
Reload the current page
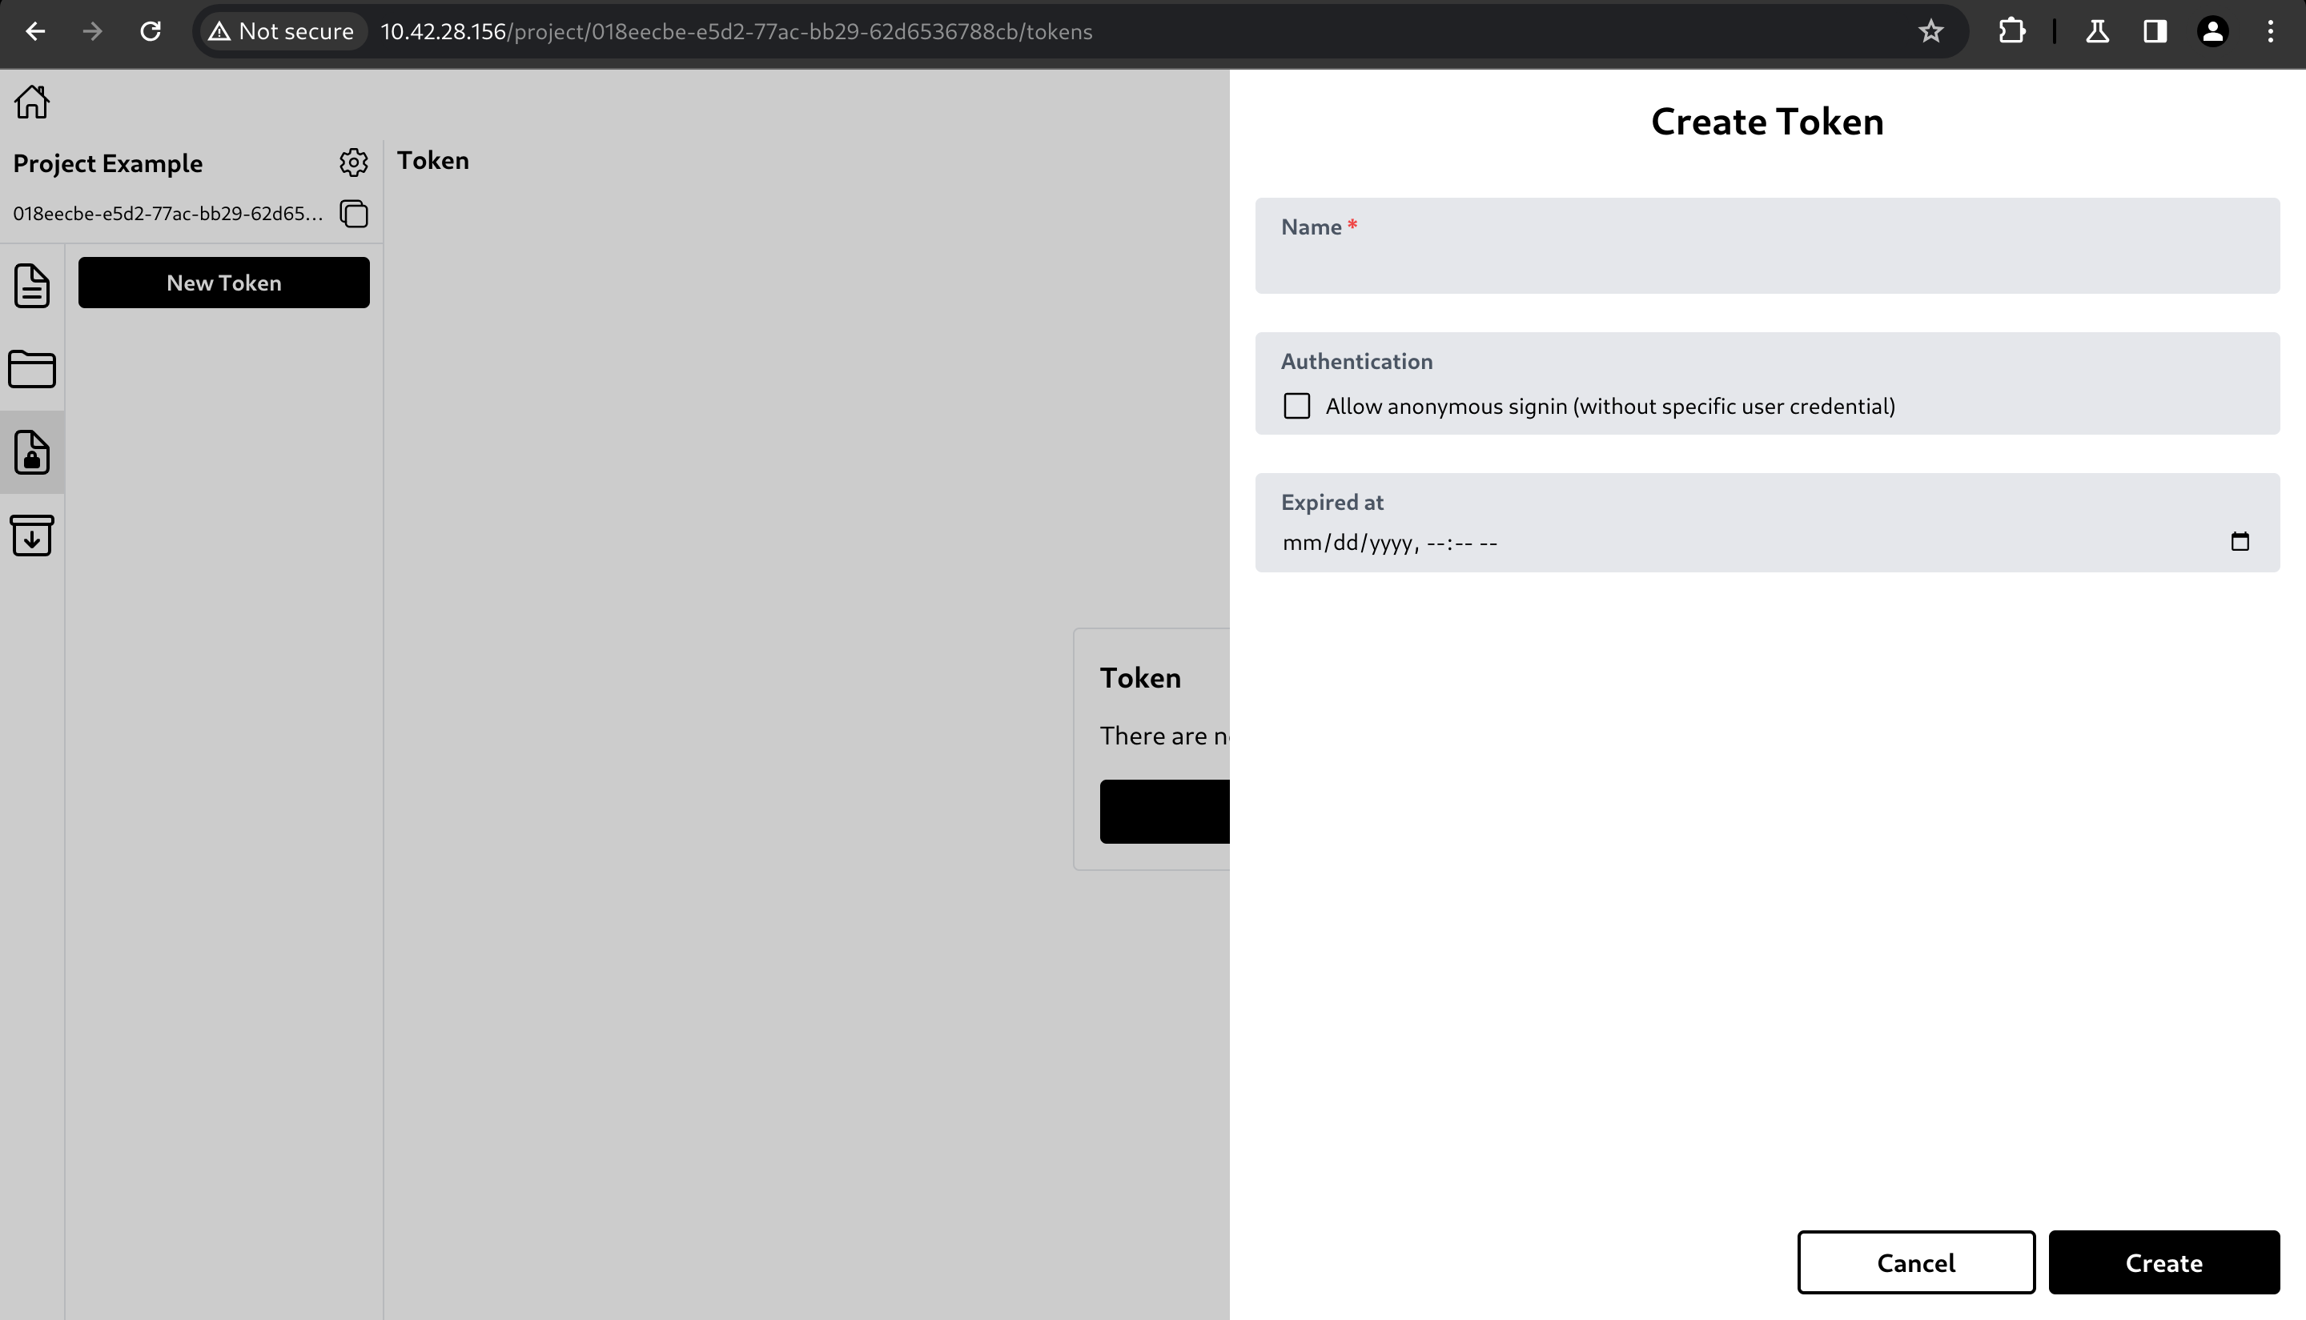pyautogui.click(x=151, y=31)
